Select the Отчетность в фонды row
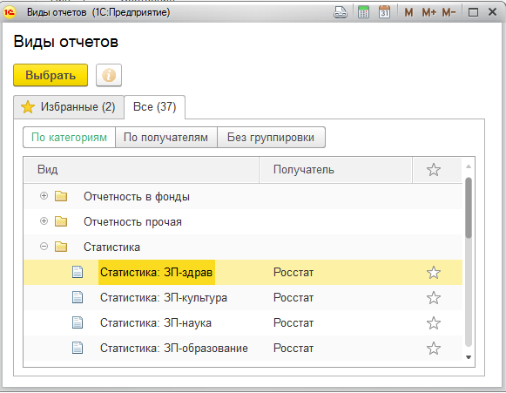Screen dimensions: 506x393 pyautogui.click(x=243, y=196)
